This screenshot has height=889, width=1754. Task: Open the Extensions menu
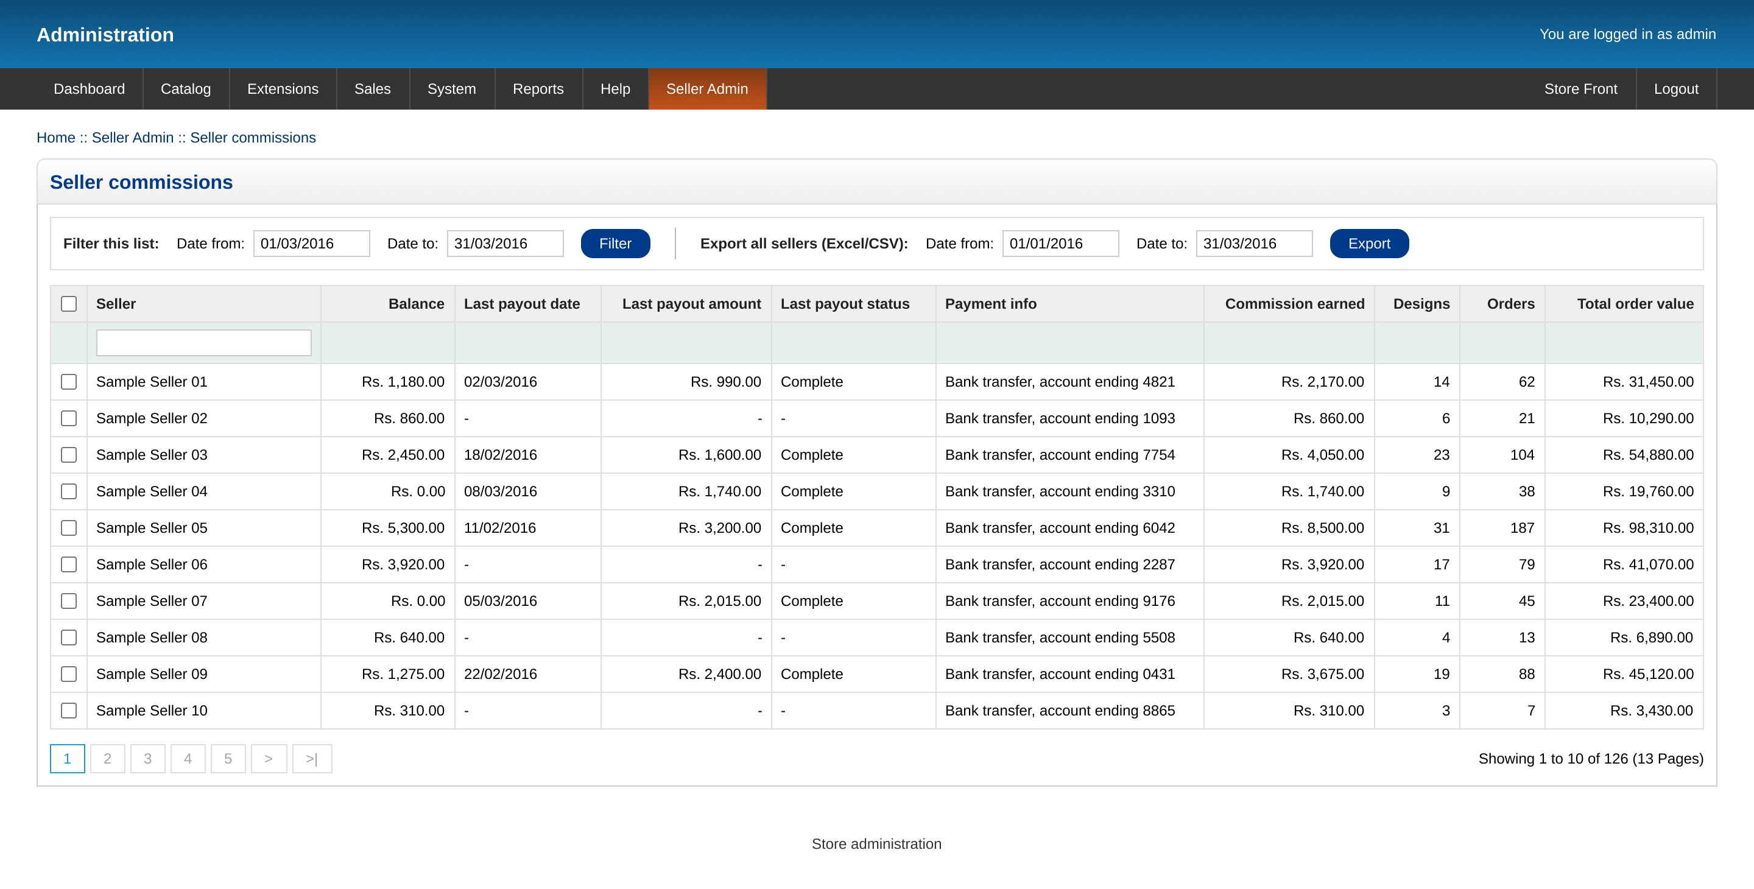tap(283, 88)
